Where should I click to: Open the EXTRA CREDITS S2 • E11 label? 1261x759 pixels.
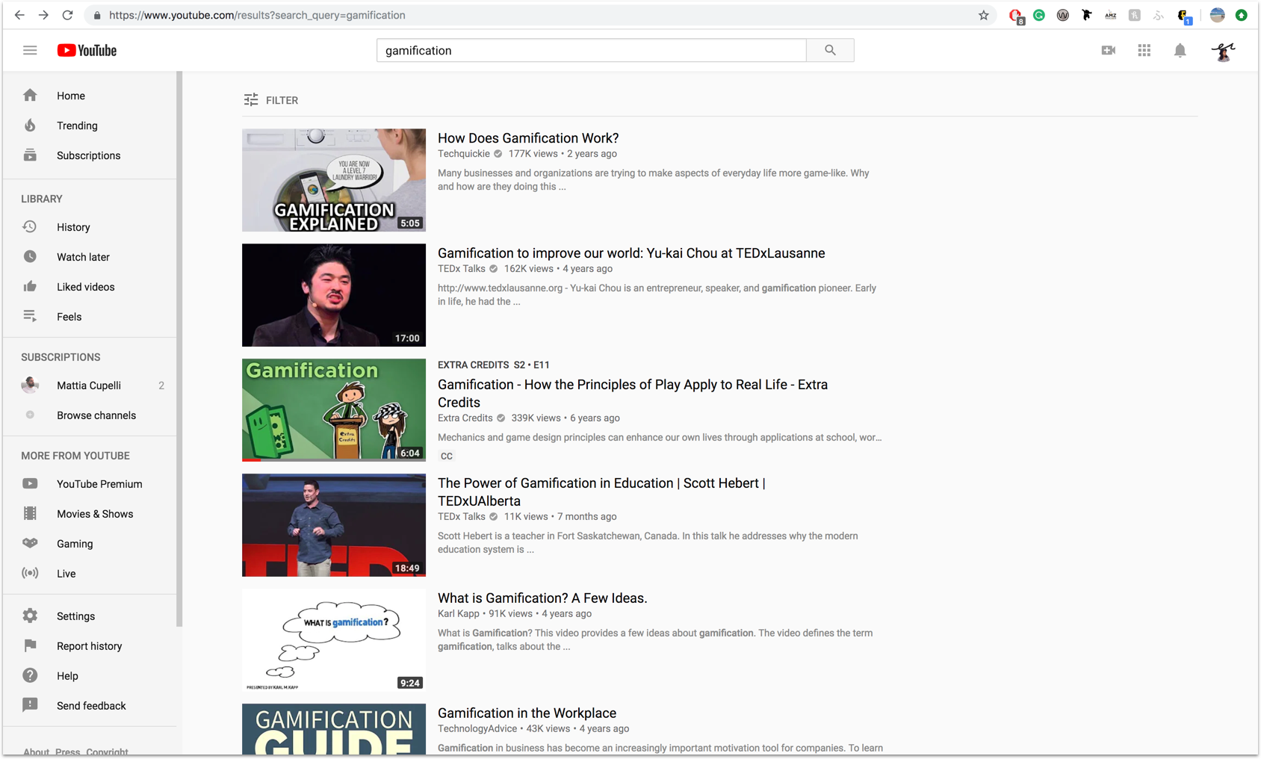(x=494, y=365)
